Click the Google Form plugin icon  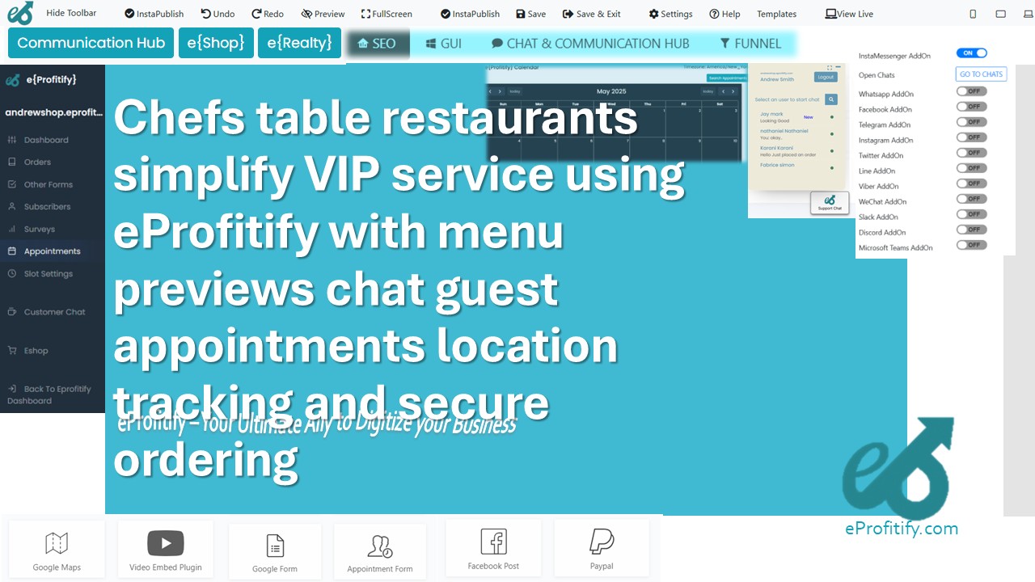[x=274, y=546]
